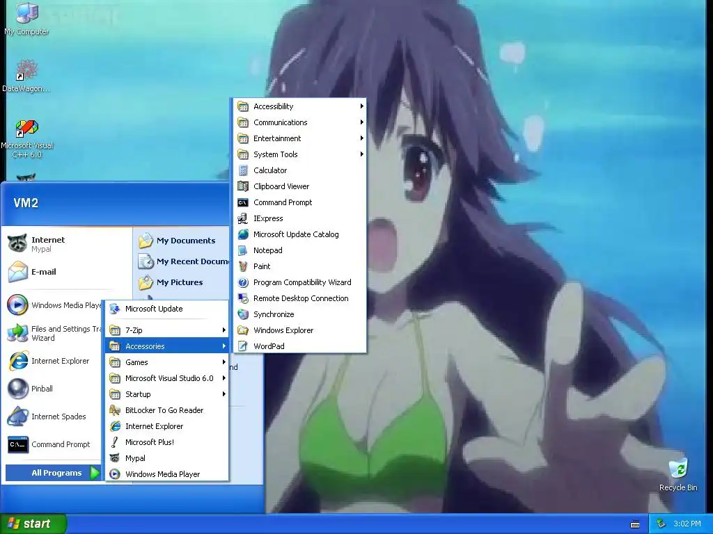The height and width of the screenshot is (534, 713).
Task: Click the Start button
Action: click(x=33, y=524)
